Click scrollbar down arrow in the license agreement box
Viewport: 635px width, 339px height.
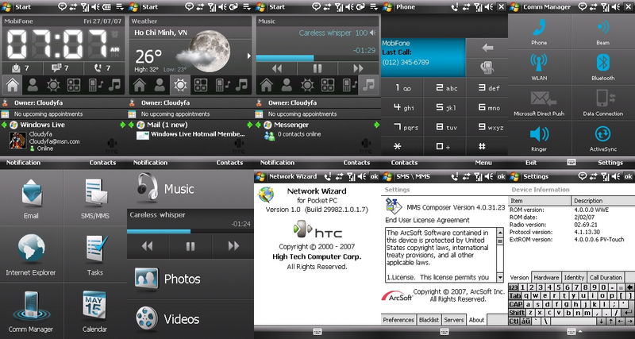pos(500,278)
